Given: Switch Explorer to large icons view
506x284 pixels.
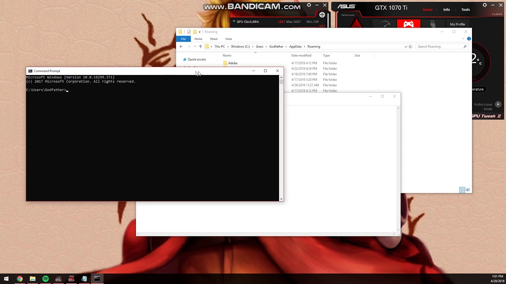Looking at the screenshot, I should point(468,190).
